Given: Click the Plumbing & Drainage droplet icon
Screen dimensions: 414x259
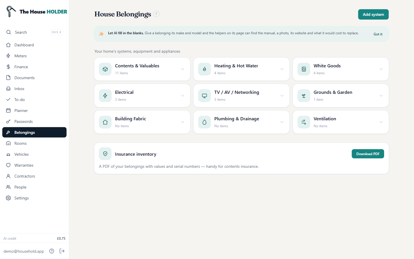Looking at the screenshot, I should [x=204, y=122].
